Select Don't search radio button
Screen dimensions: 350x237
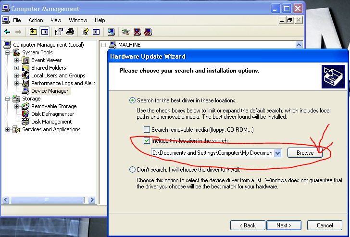132,170
